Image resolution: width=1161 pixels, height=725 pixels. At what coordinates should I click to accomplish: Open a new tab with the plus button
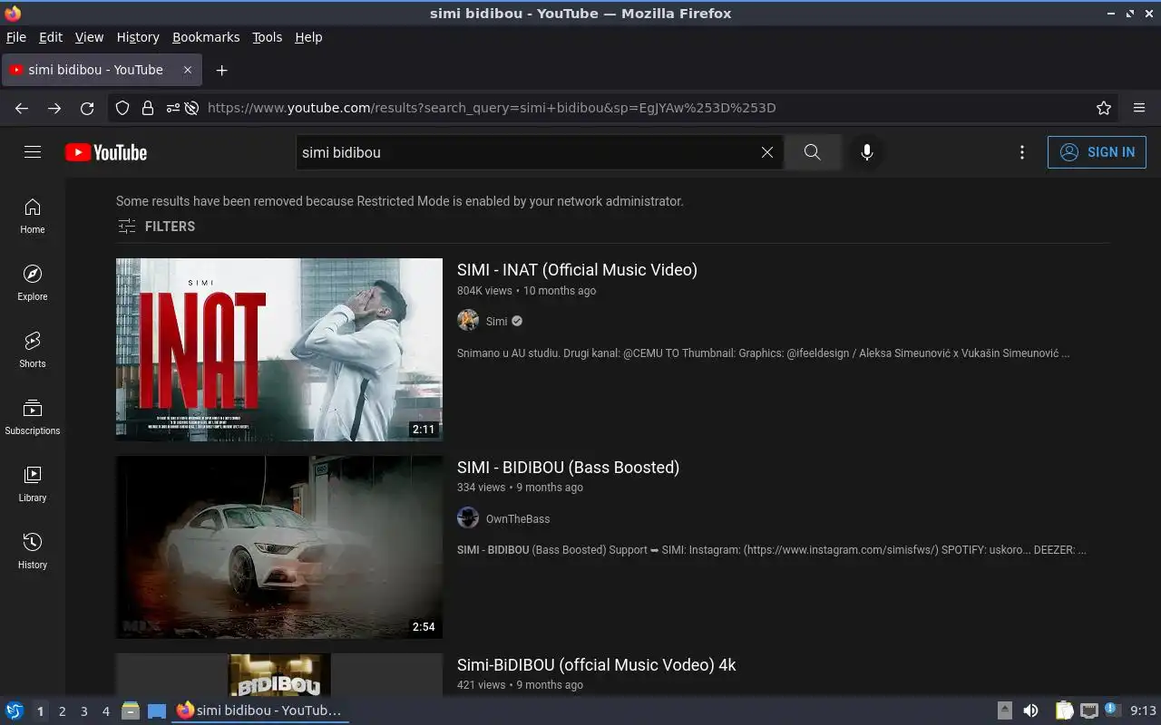tap(221, 70)
